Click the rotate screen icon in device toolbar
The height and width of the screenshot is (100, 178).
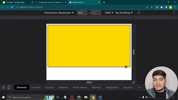coord(139,13)
